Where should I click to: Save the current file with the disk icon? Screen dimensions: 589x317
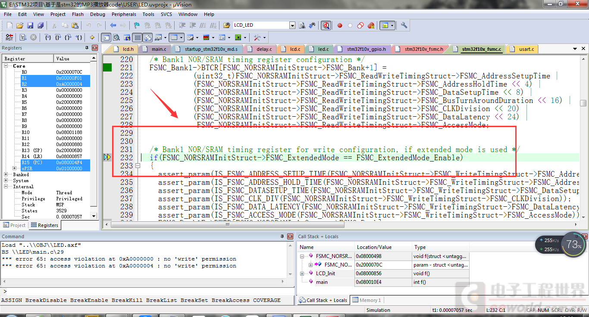coord(30,25)
